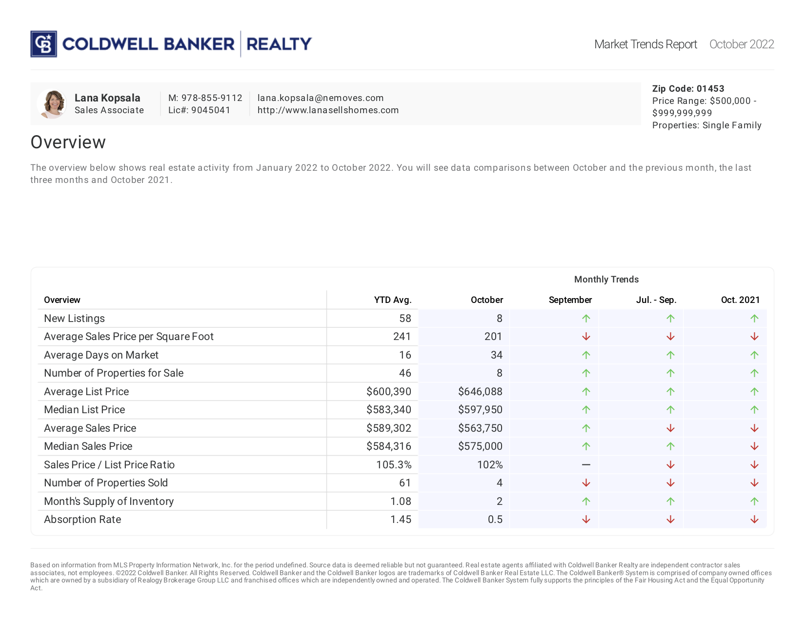The height and width of the screenshot is (622, 805).
Task: Click the Month's Supply of Inventory Oct. 2021 up arrow
Action: point(754,502)
